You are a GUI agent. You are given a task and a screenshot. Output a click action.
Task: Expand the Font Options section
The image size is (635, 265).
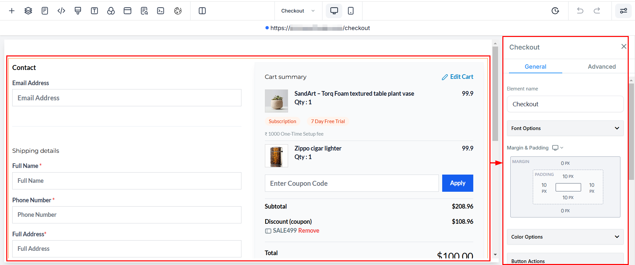pyautogui.click(x=565, y=128)
